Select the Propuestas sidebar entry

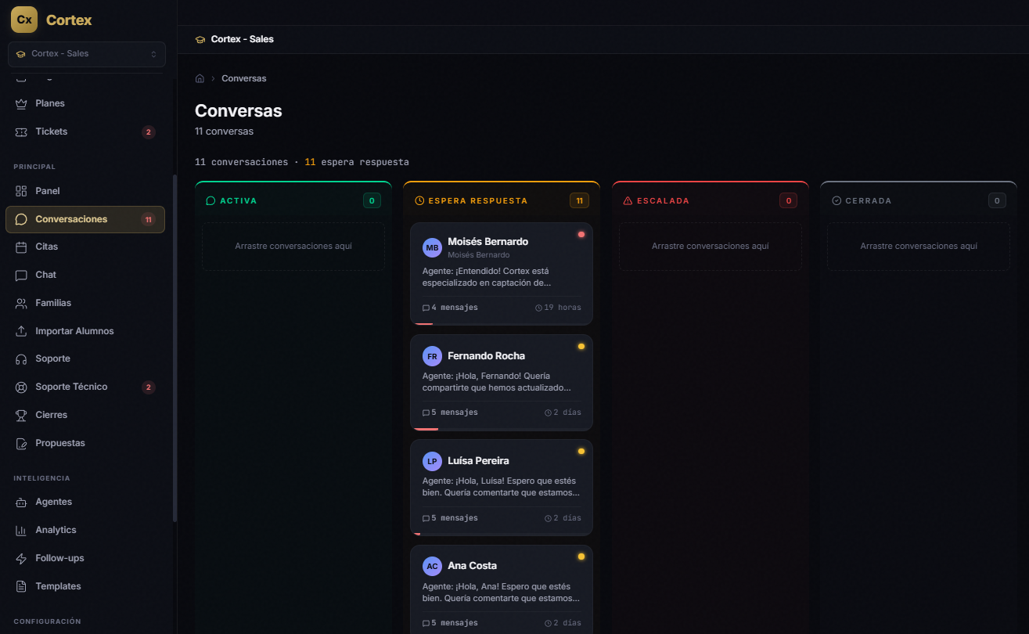tap(60, 443)
